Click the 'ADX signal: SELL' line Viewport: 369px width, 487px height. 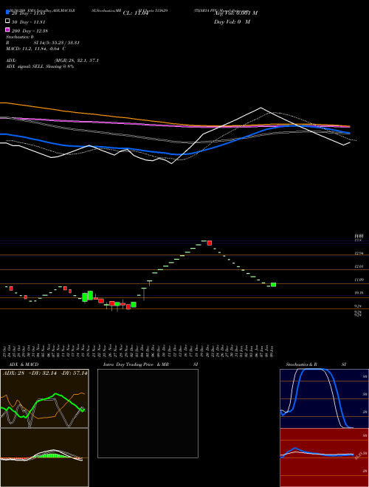[40, 66]
